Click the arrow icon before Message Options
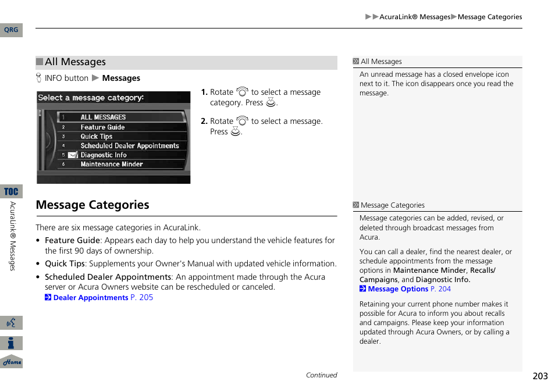The width and height of the screenshot is (555, 392). tap(362, 288)
